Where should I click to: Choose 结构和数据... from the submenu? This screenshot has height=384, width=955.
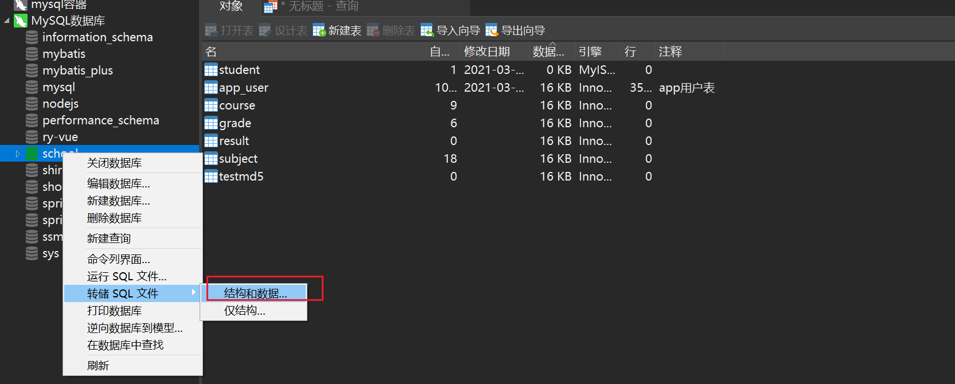255,293
